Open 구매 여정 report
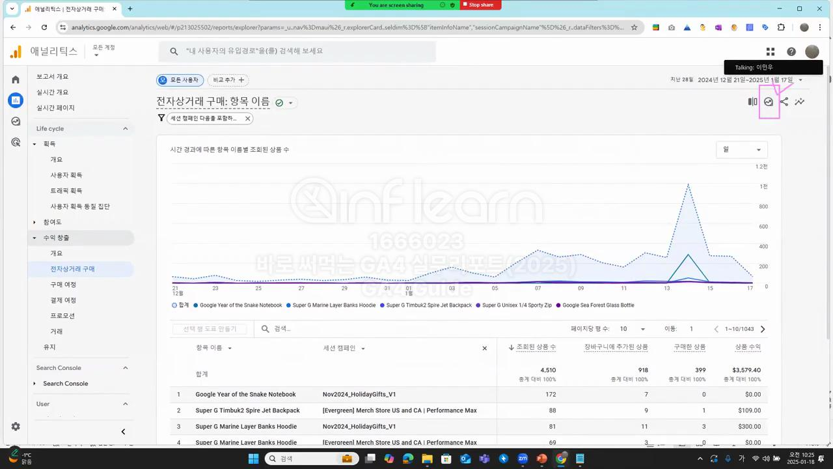This screenshot has height=469, width=833. 63,285
